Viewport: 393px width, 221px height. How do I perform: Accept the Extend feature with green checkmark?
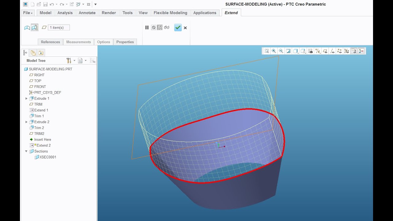coord(178,28)
